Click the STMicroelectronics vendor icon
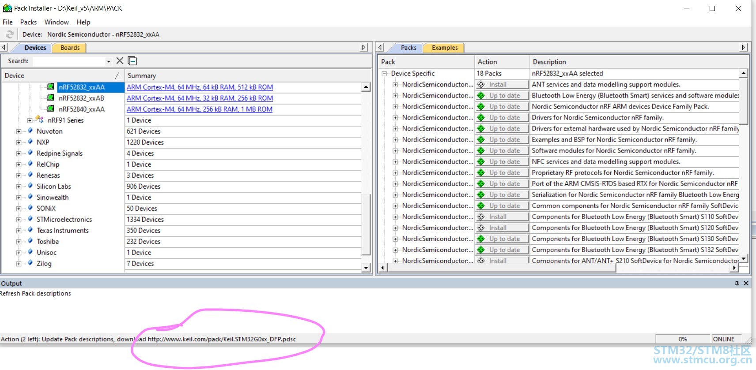This screenshot has width=756, height=370. tap(30, 219)
